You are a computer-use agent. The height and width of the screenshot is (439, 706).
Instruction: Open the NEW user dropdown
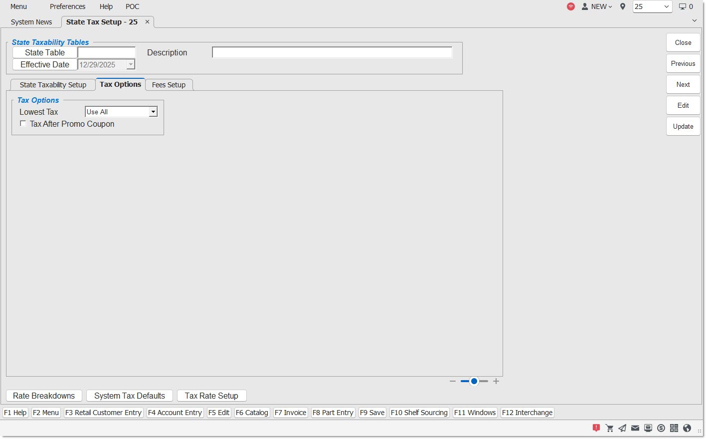pyautogui.click(x=597, y=6)
